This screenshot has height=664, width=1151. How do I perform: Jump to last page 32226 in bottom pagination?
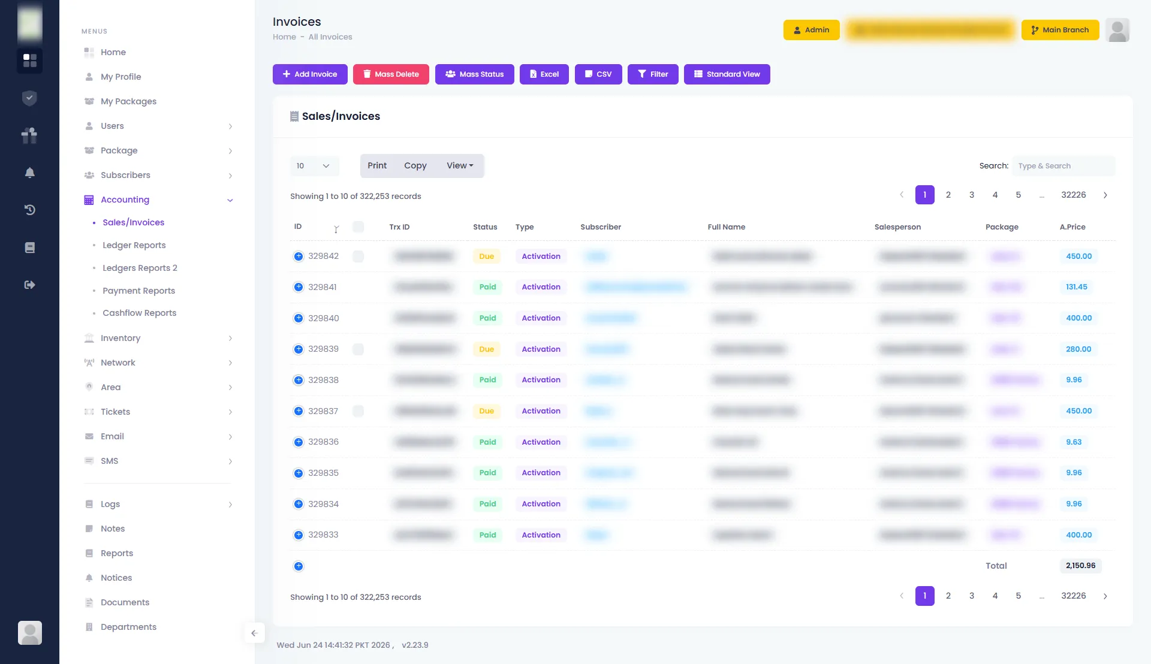click(1073, 596)
